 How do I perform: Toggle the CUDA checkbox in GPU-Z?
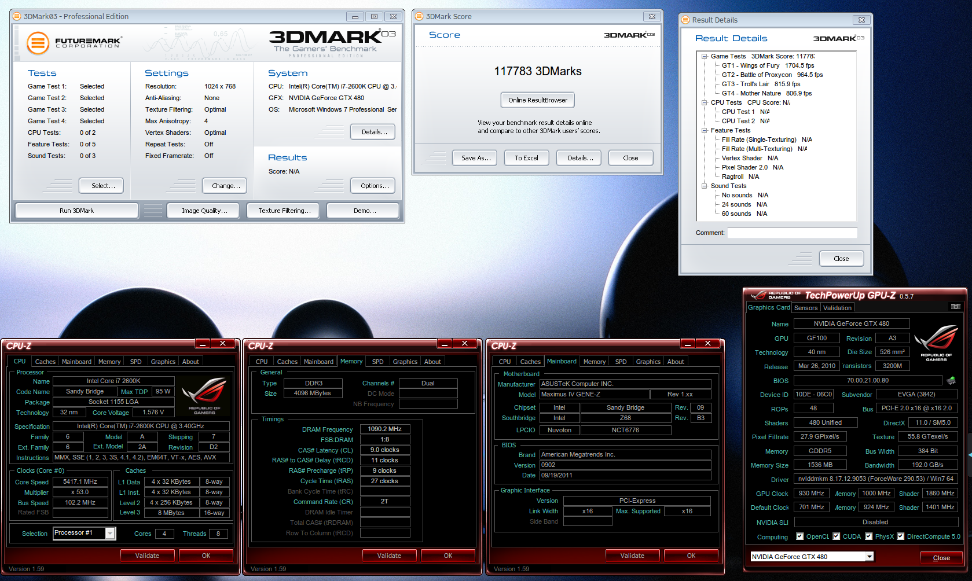(837, 536)
